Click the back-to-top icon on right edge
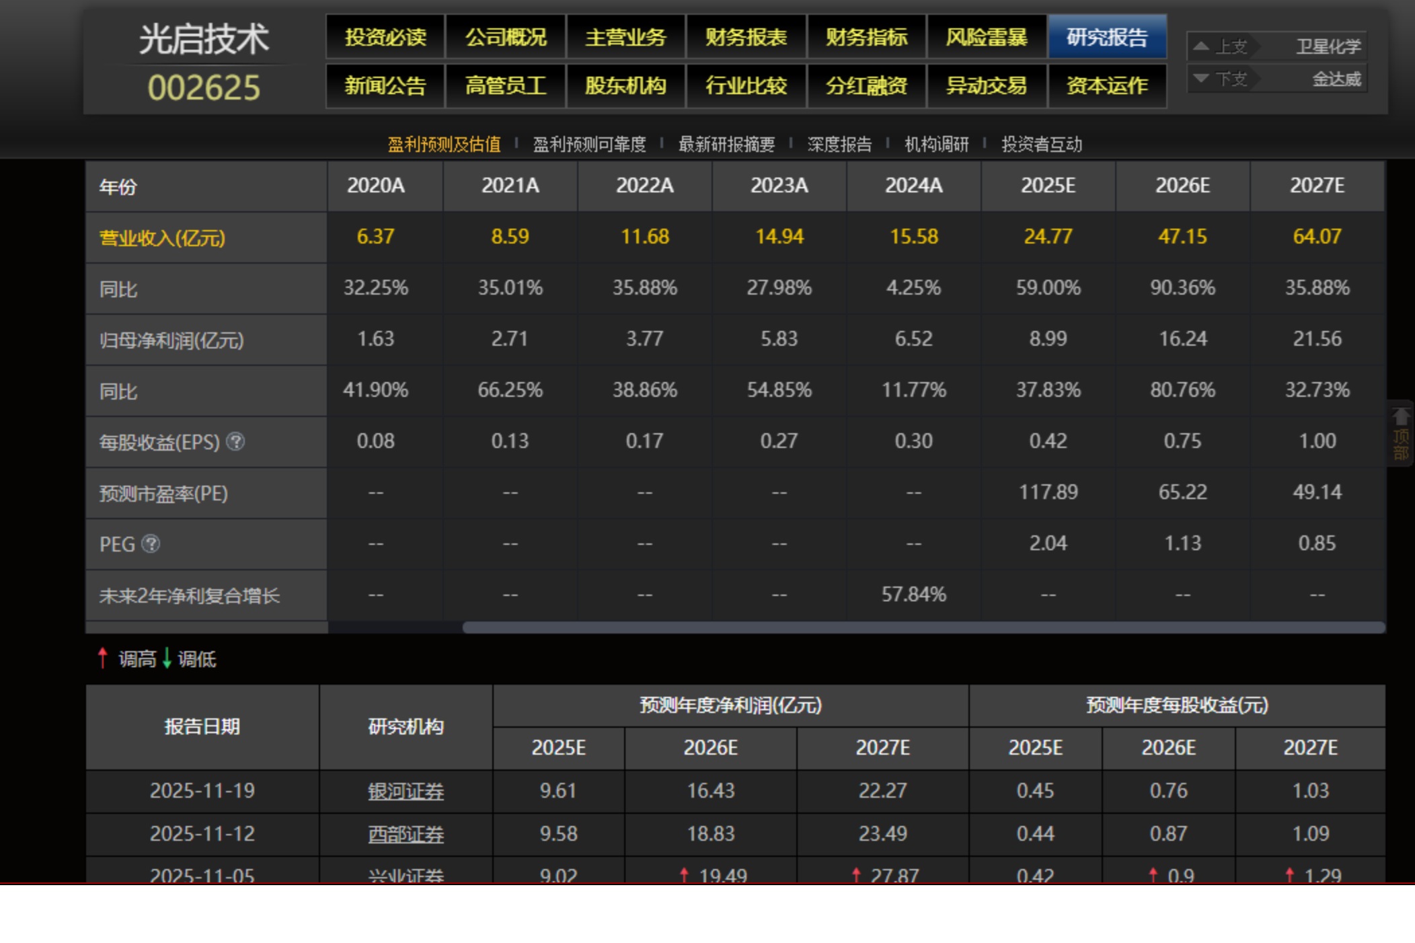 click(x=1401, y=433)
